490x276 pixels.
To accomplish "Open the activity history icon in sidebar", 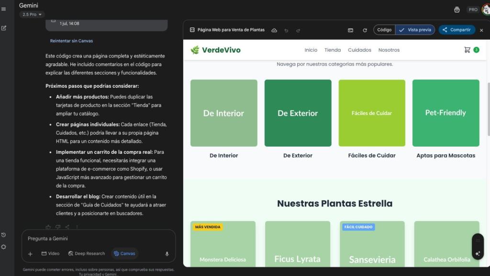I will pos(4,235).
